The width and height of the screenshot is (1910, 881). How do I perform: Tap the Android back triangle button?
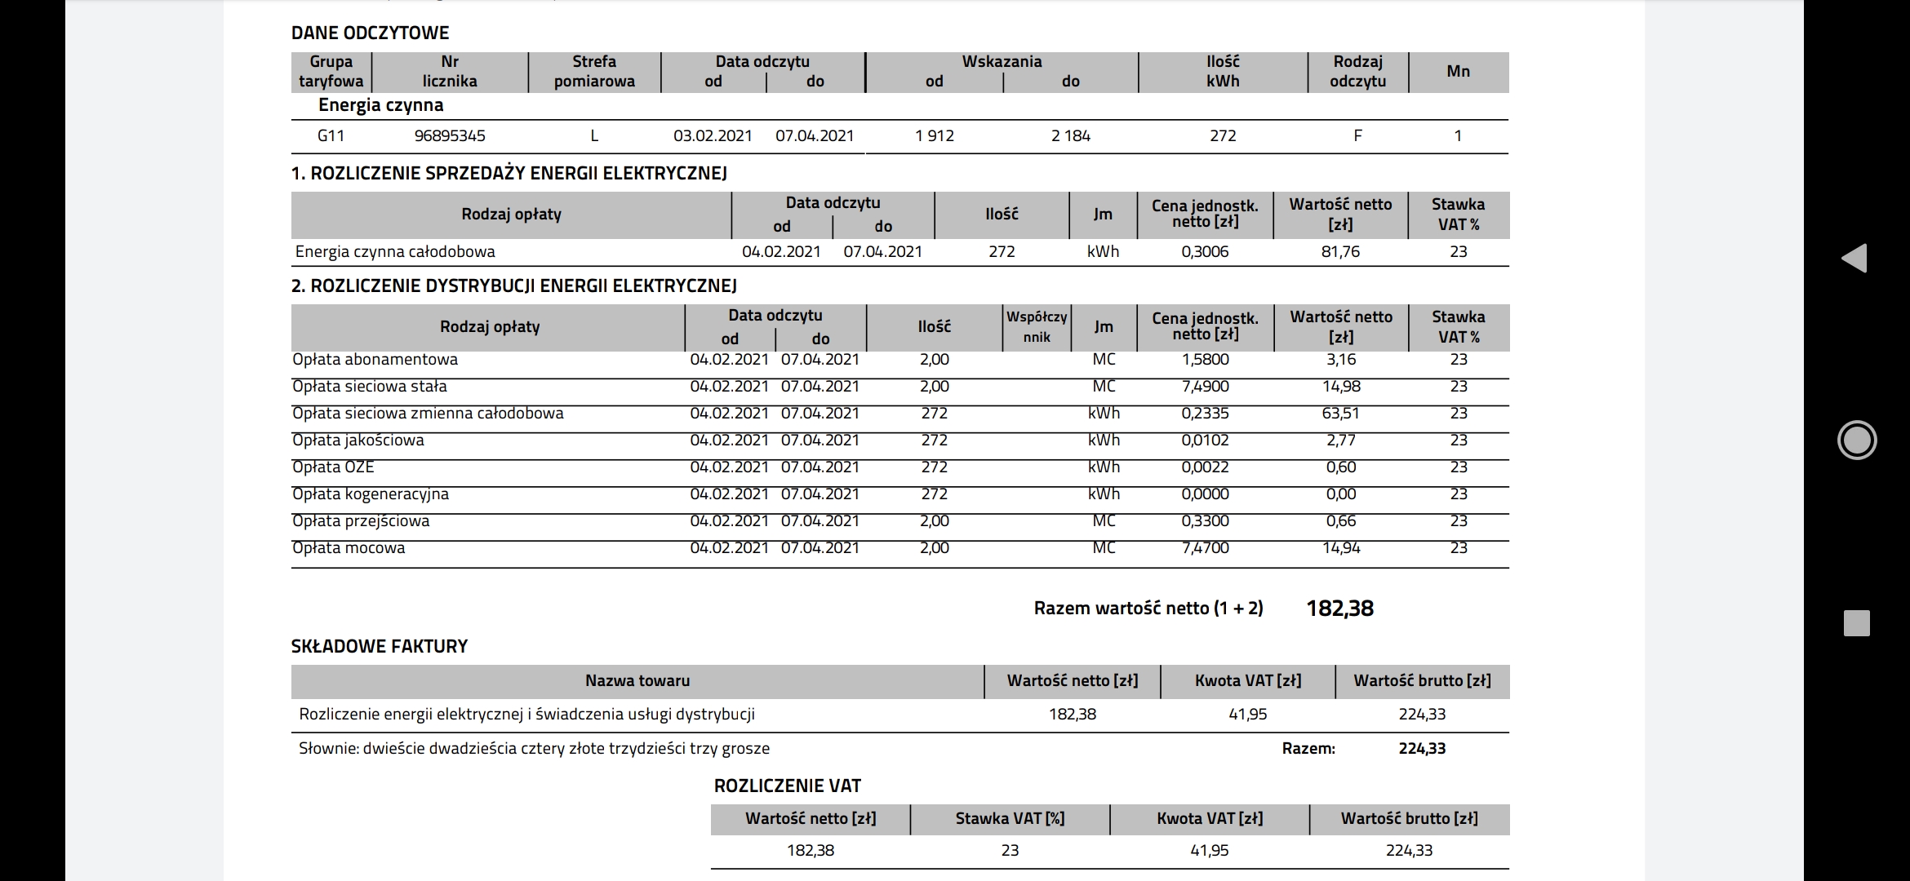coord(1854,258)
